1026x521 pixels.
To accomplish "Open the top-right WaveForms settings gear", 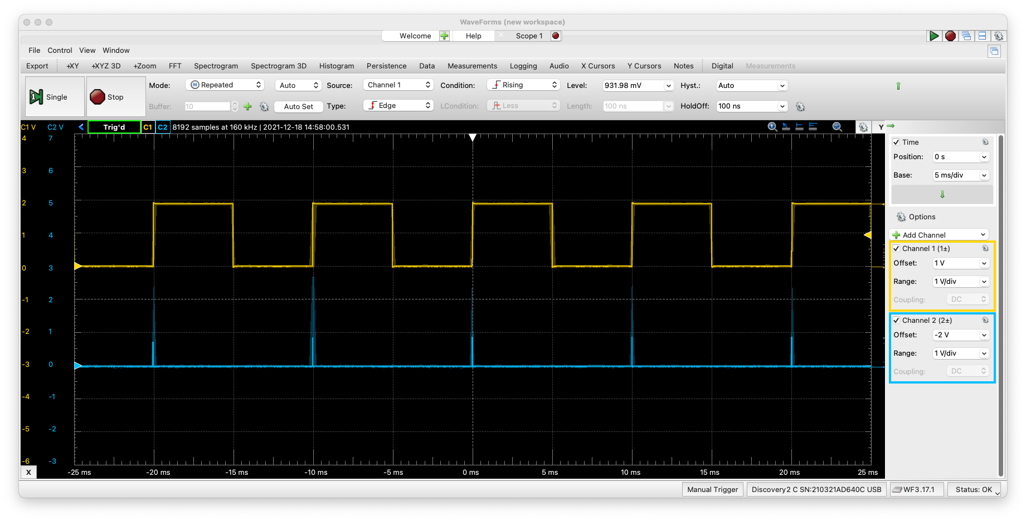I will tap(999, 36).
